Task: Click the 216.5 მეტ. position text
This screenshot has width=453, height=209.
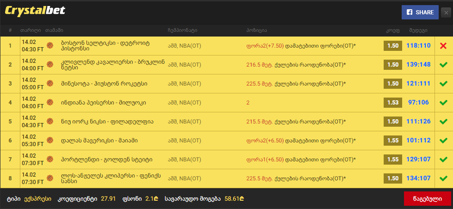Action: click(260, 65)
